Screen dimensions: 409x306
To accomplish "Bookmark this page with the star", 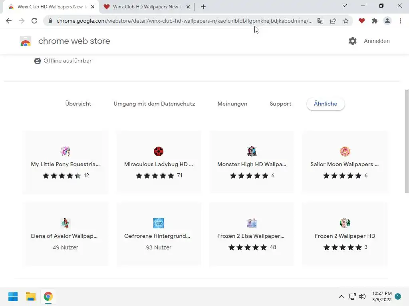I will click(345, 21).
